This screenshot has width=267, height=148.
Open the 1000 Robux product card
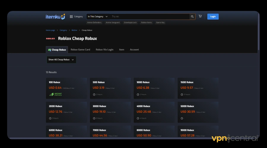[153, 88]
